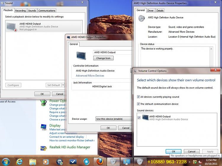Switch to the Playback tab
222x166 pixels.
(x=8, y=10)
